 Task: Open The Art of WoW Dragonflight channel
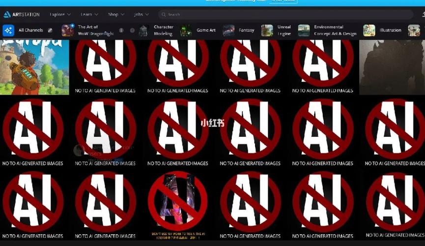[87, 30]
